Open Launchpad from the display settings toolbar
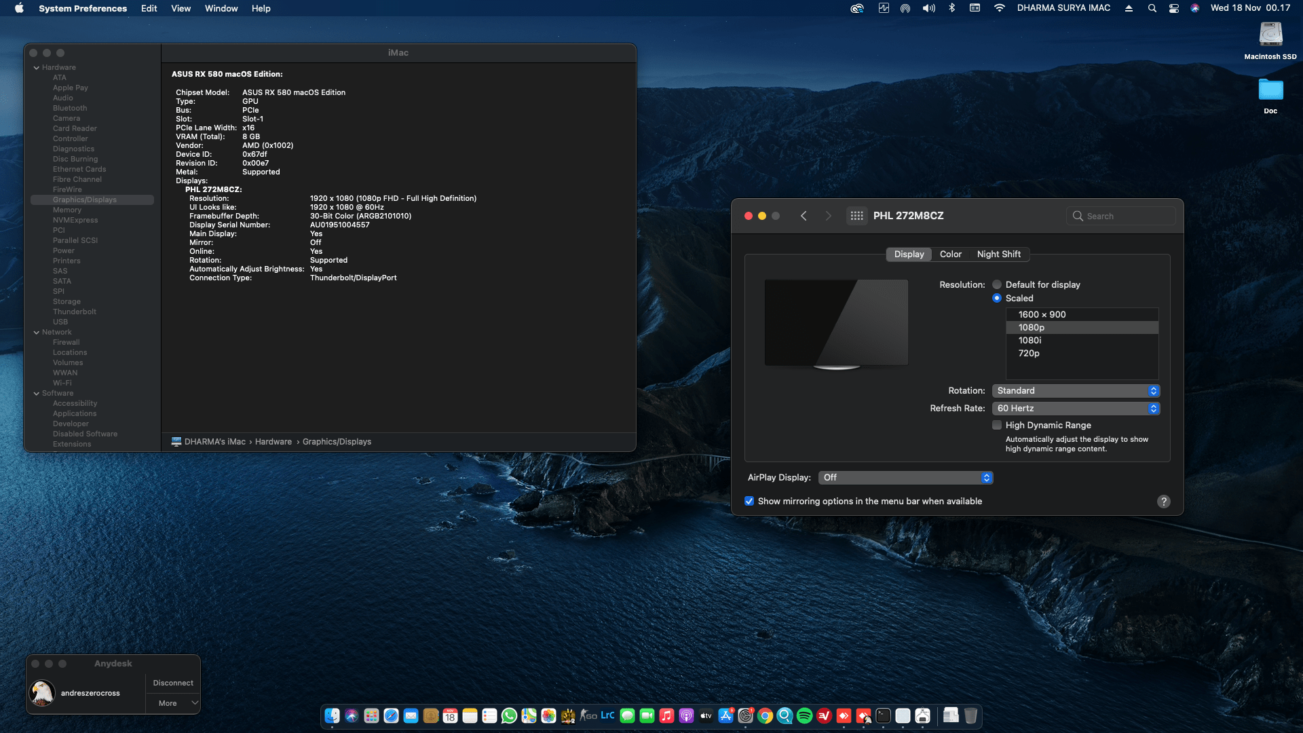1303x733 pixels. (x=857, y=215)
